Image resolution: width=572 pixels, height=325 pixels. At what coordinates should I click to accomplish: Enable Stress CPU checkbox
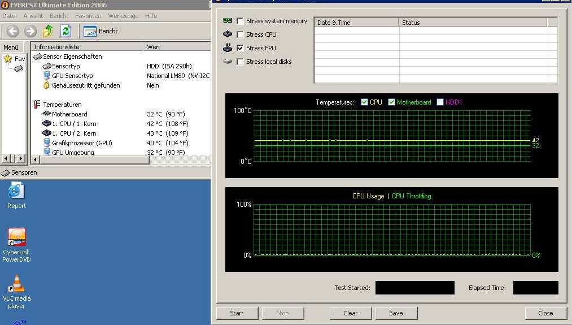coord(240,34)
